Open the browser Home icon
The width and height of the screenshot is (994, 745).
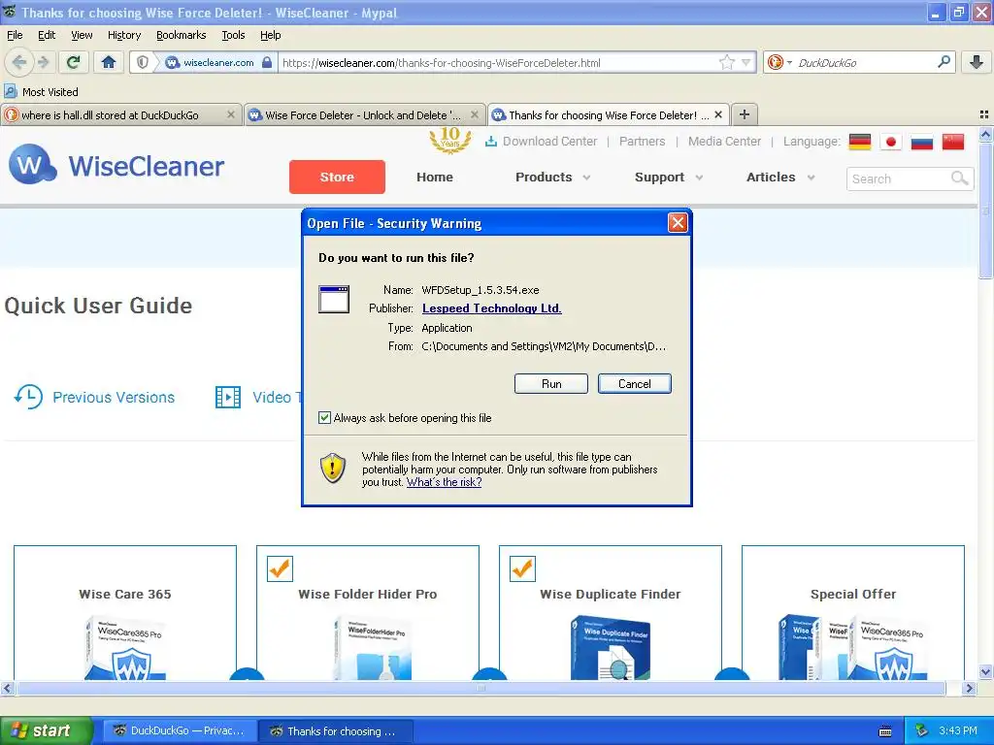(109, 62)
